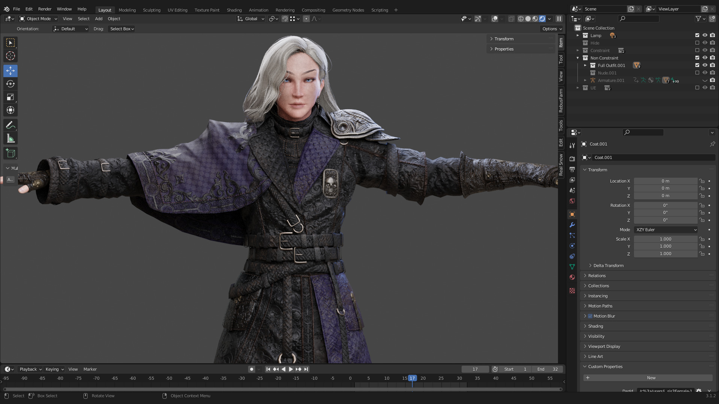Switch viewport to rendered shading
Image resolution: width=719 pixels, height=404 pixels.
click(x=542, y=19)
